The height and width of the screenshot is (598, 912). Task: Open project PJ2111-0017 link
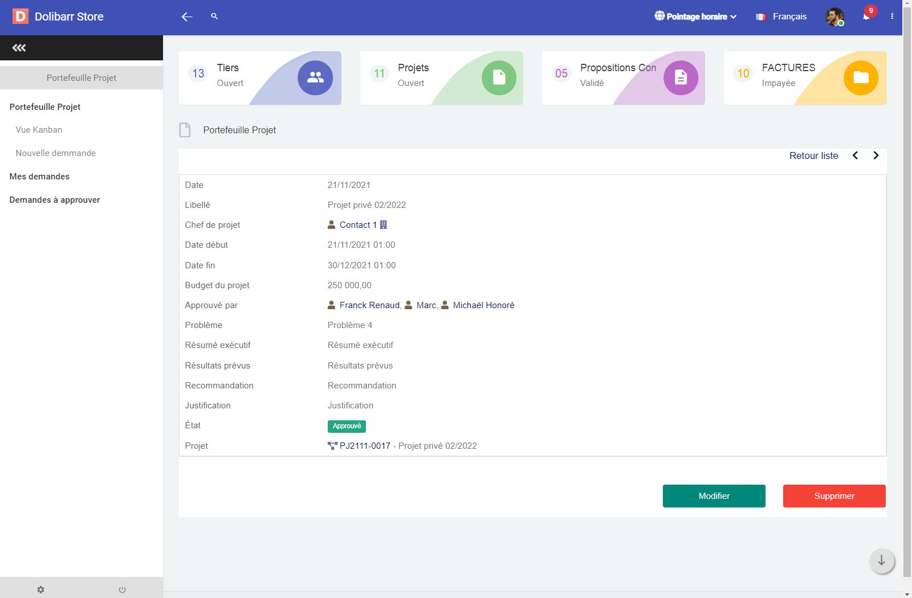[365, 446]
